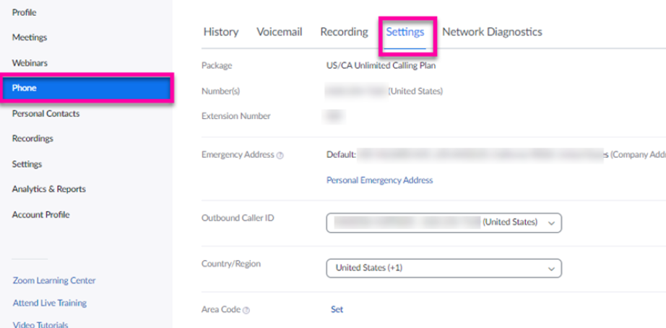Click the Area Code info icon
Image resolution: width=666 pixels, height=328 pixels.
pos(246,310)
